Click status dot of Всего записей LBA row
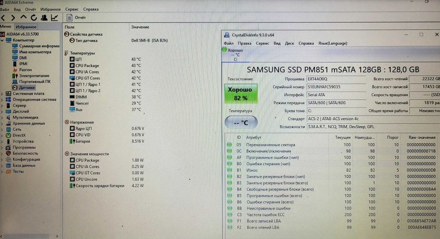 tap(230, 221)
